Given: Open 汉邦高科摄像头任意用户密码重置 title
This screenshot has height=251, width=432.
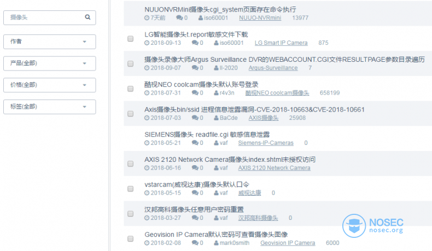Looking at the screenshot, I should (x=194, y=209).
